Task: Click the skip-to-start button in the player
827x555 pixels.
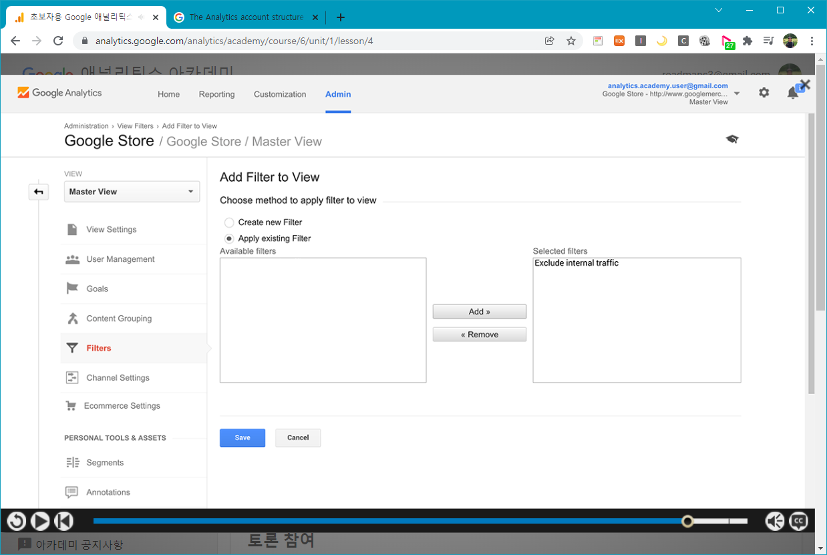Action: click(x=63, y=521)
